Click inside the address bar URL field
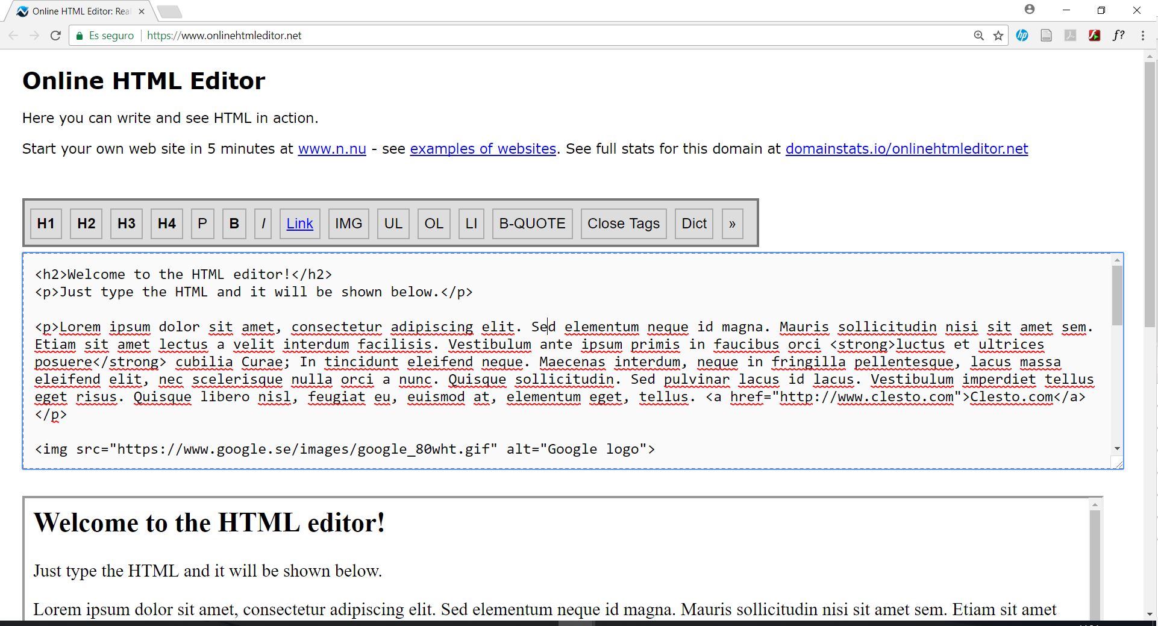The height and width of the screenshot is (626, 1158). tap(223, 35)
